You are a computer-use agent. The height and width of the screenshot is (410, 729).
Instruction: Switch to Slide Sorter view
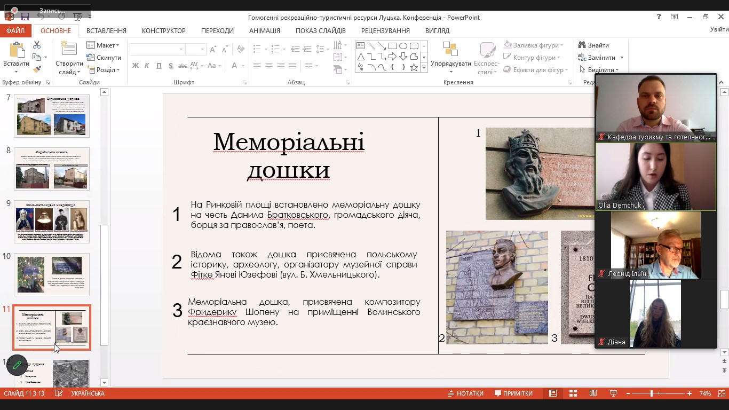click(573, 393)
